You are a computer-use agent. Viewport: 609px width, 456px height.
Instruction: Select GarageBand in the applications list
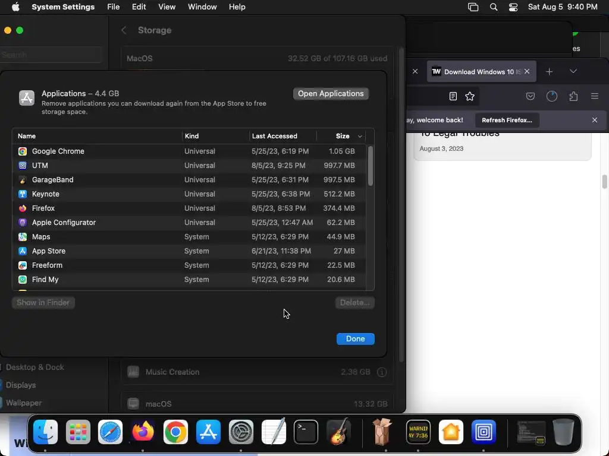(x=189, y=180)
